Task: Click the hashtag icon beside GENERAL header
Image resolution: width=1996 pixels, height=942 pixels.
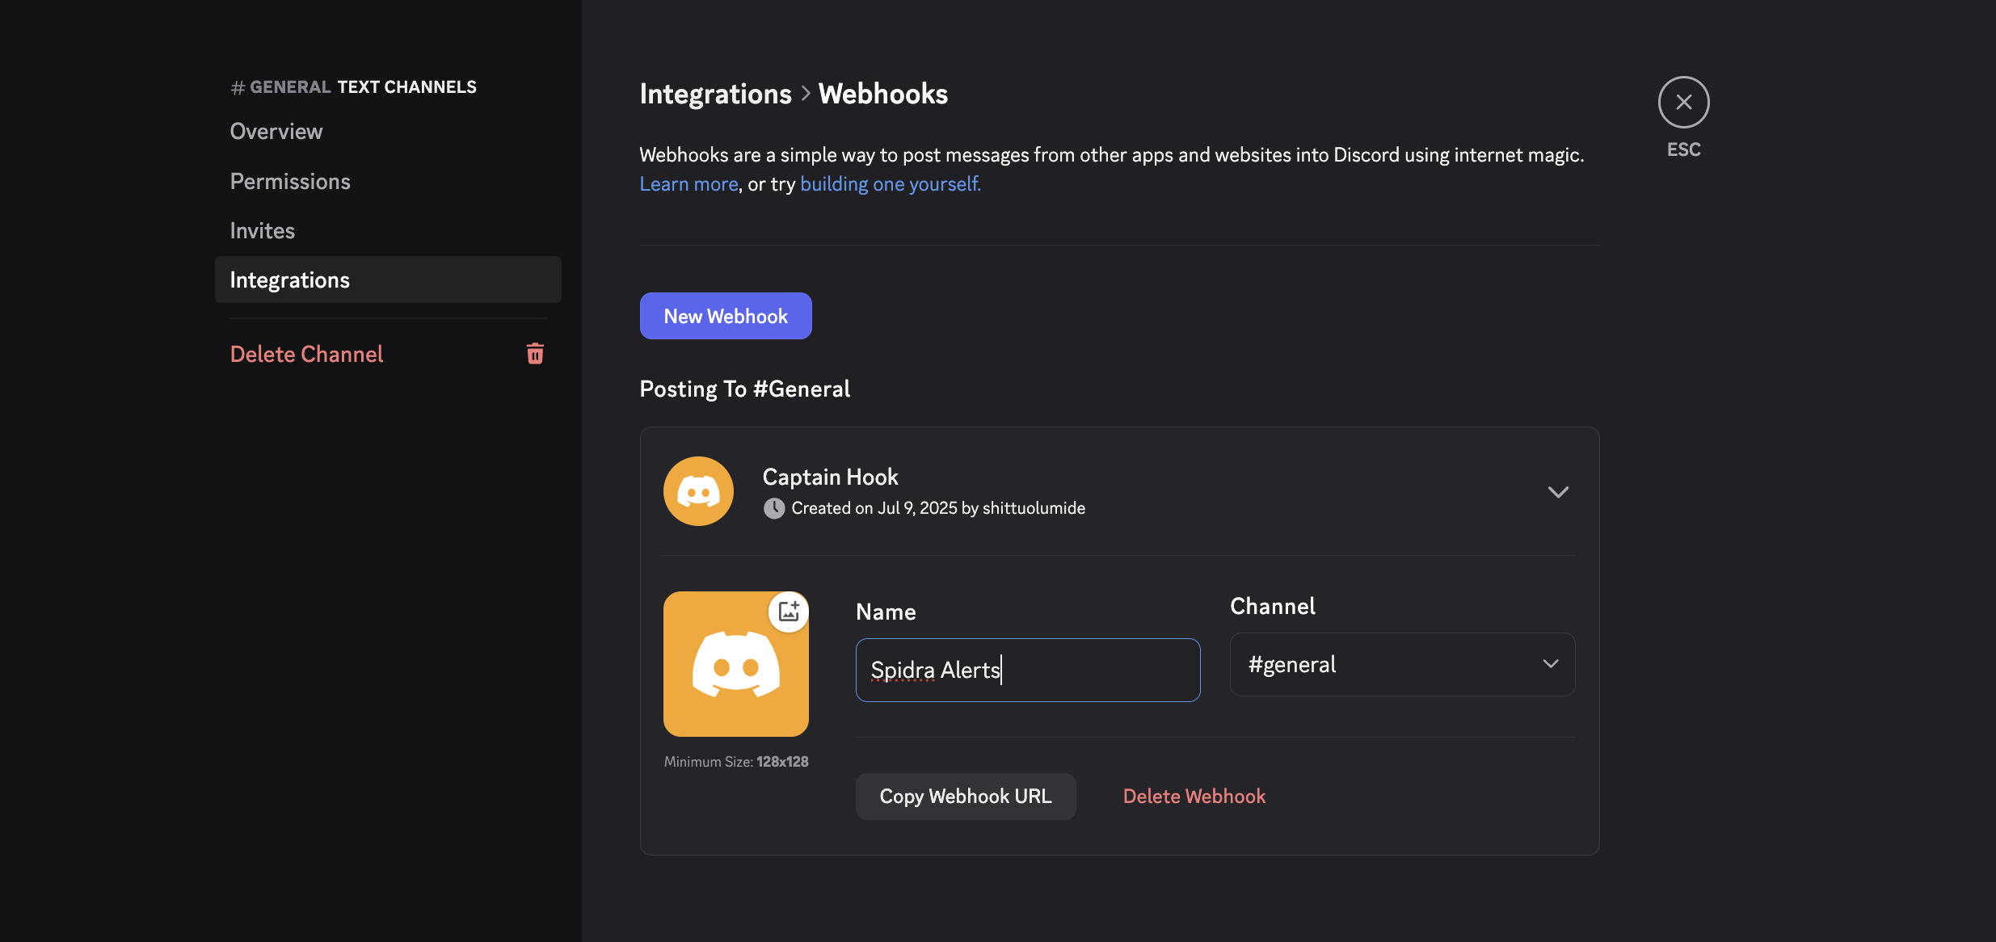Action: point(237,86)
